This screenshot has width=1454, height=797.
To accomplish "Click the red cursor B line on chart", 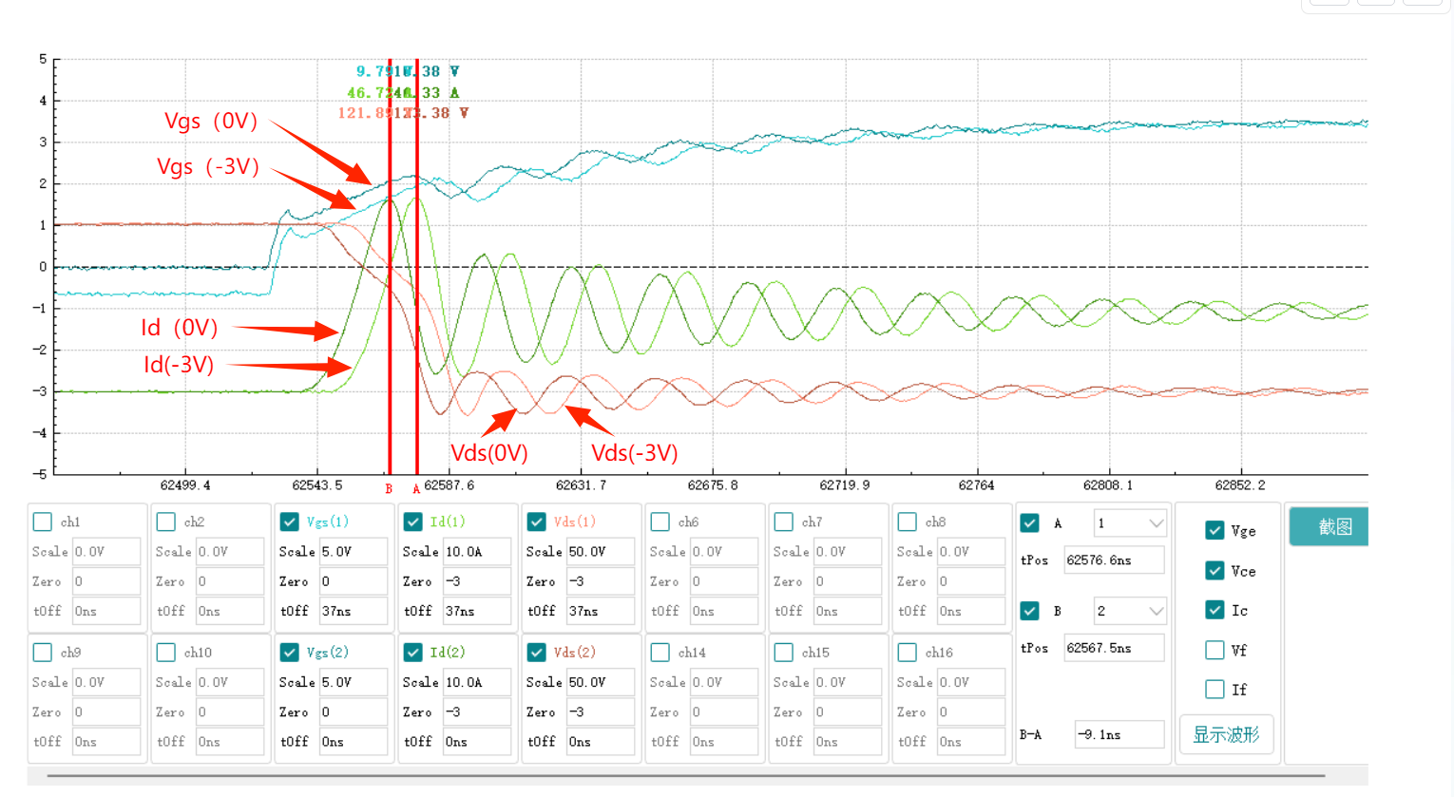I will pos(390,285).
